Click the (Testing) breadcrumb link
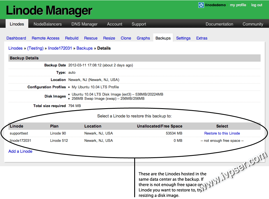 [35, 48]
